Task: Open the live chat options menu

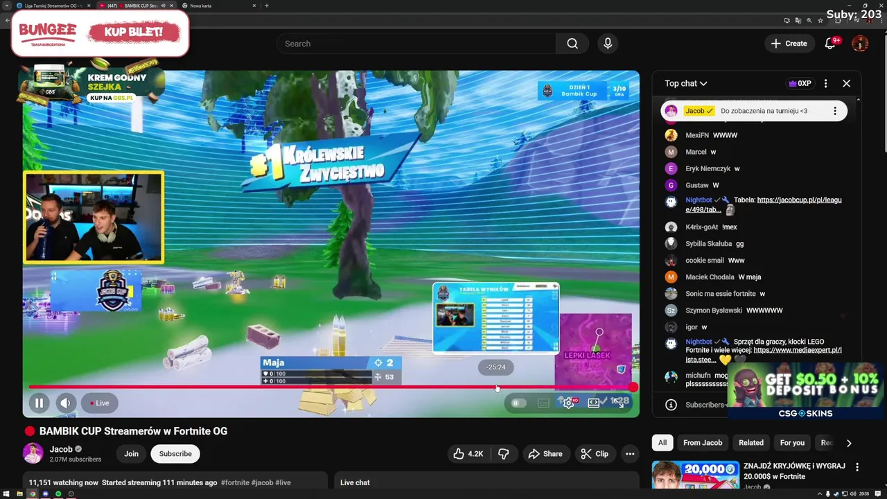Action: [825, 83]
